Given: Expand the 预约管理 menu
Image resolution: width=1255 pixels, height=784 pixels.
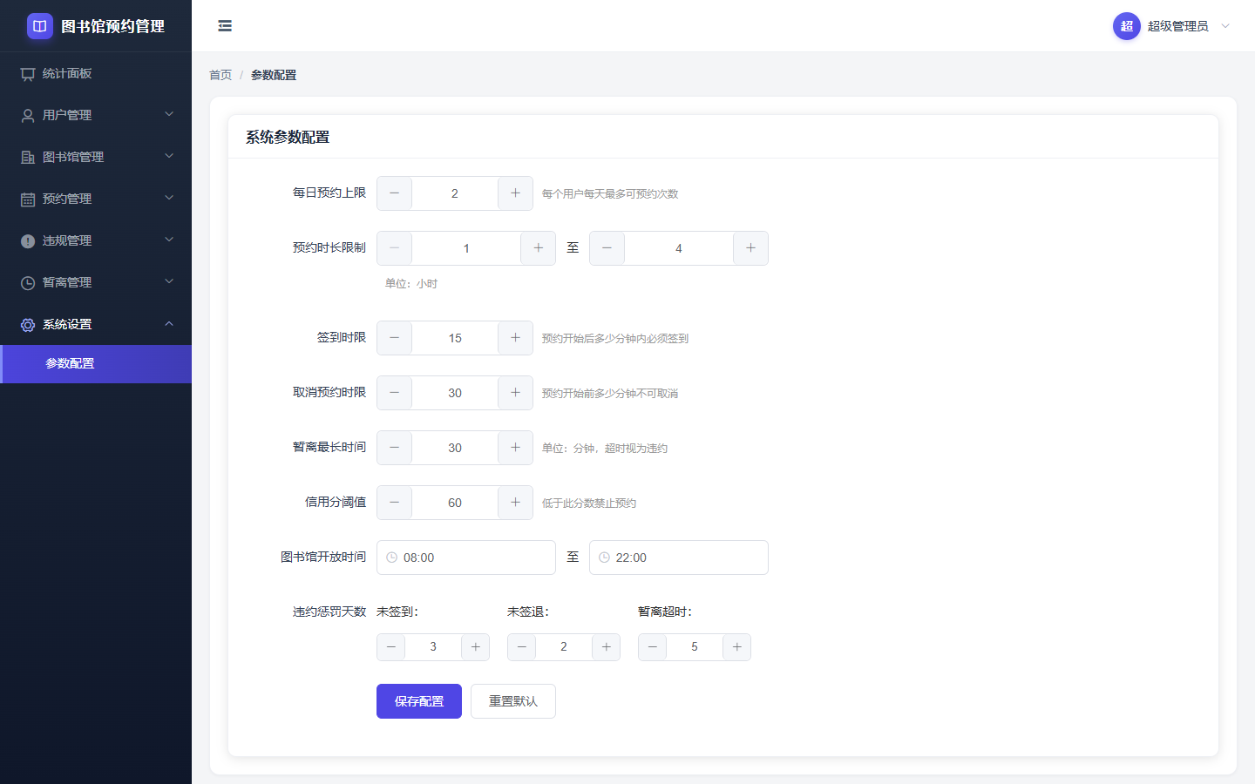Looking at the screenshot, I should coord(96,199).
